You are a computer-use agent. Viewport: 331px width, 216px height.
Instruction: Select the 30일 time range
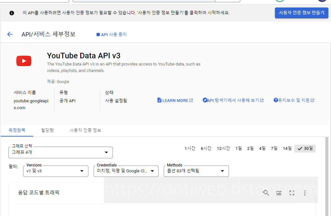[305, 149]
